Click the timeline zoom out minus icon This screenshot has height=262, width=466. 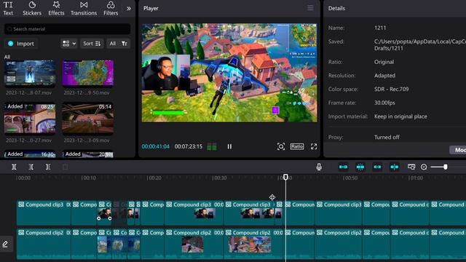coord(424,167)
